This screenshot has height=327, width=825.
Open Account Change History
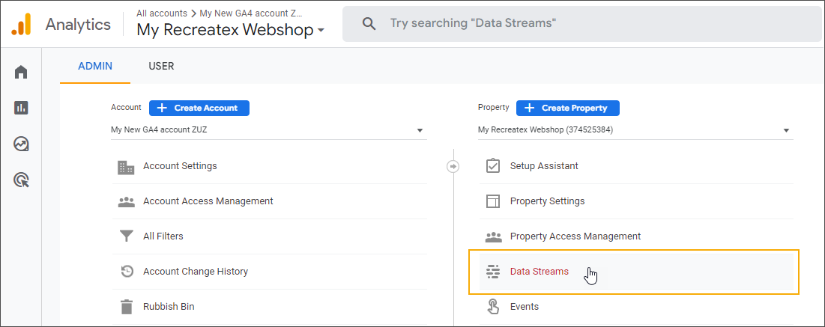click(195, 272)
